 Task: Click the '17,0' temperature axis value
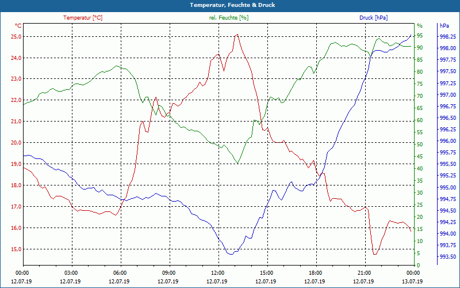16,207
